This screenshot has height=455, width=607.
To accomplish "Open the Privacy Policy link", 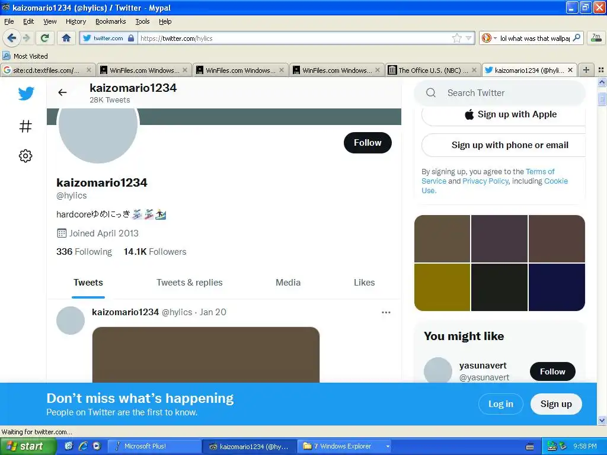I will click(485, 181).
